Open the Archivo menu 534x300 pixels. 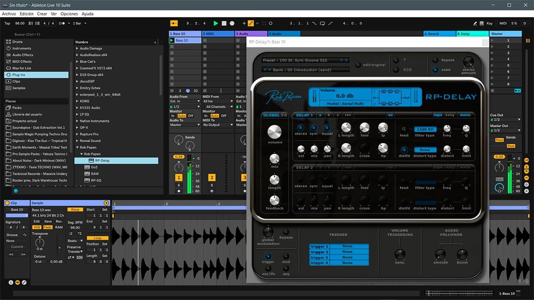(x=9, y=14)
